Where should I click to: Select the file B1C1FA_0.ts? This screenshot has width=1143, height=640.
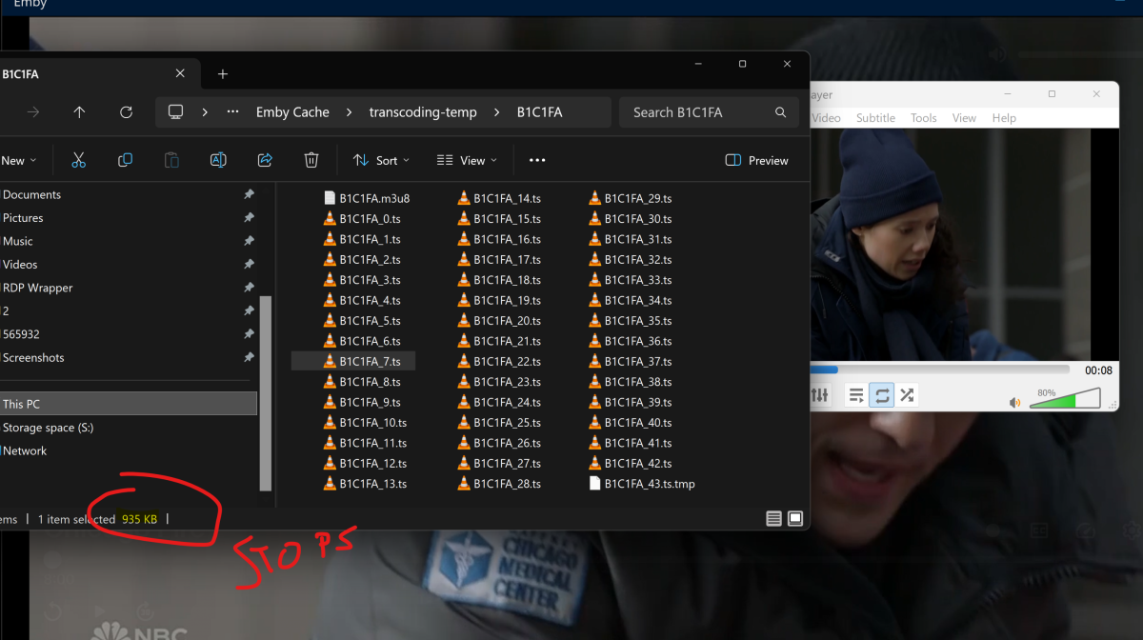pos(362,219)
